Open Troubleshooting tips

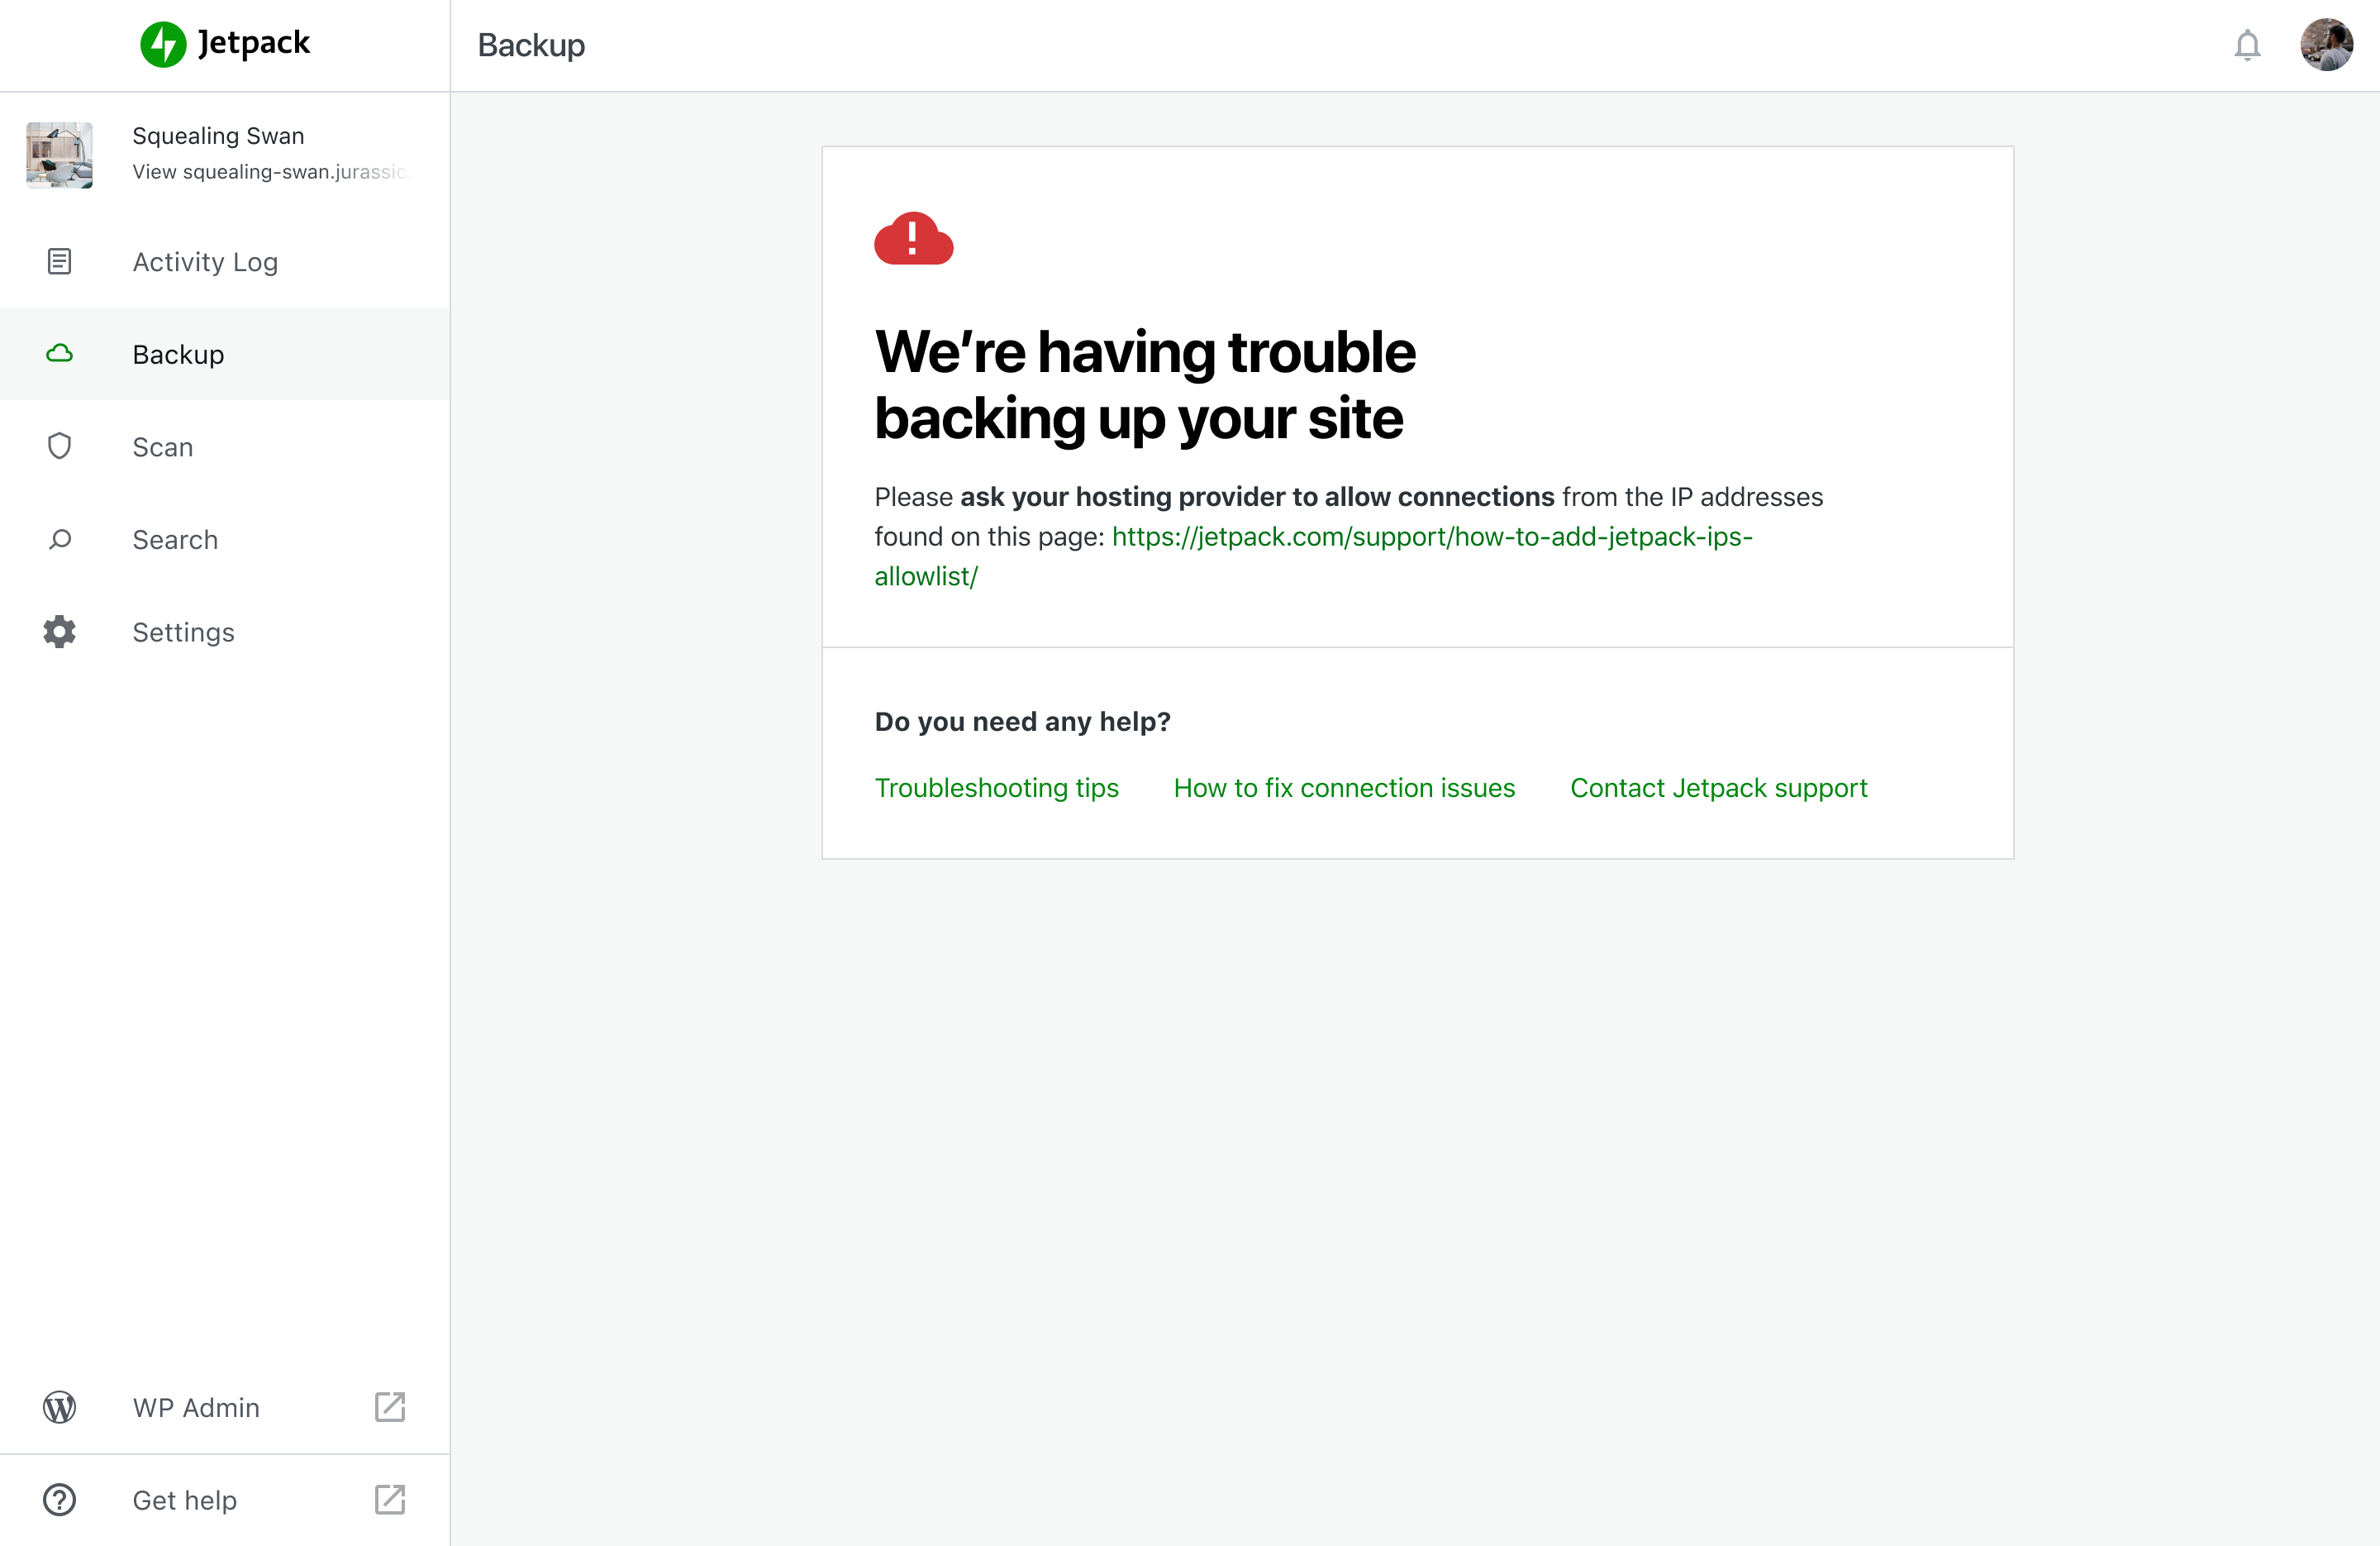997,788
